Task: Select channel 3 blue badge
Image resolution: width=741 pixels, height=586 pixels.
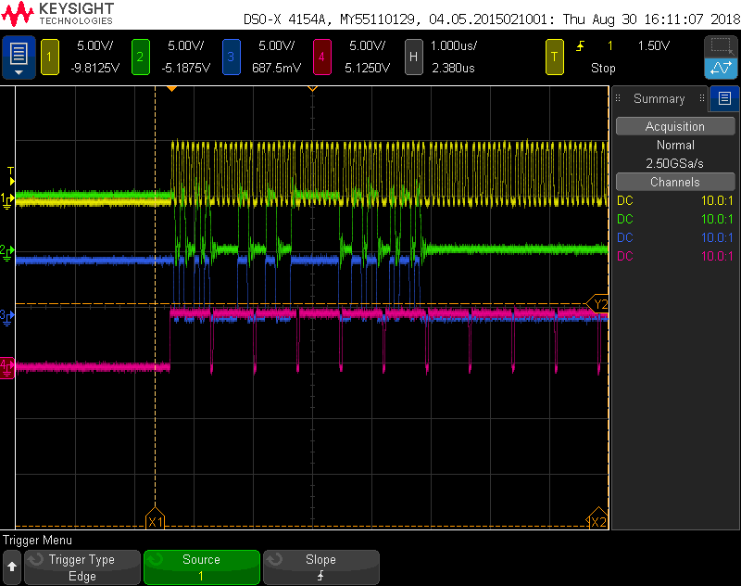Action: tap(231, 57)
